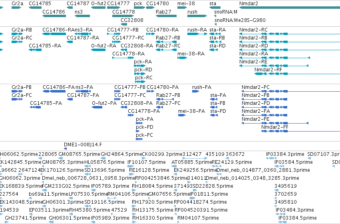Image resolution: width=340 pixels, height=224 pixels.
Task: Open the Nmdar2-PD protein label
Action: [x=256, y=103]
